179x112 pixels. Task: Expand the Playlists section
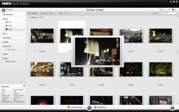tap(2, 42)
